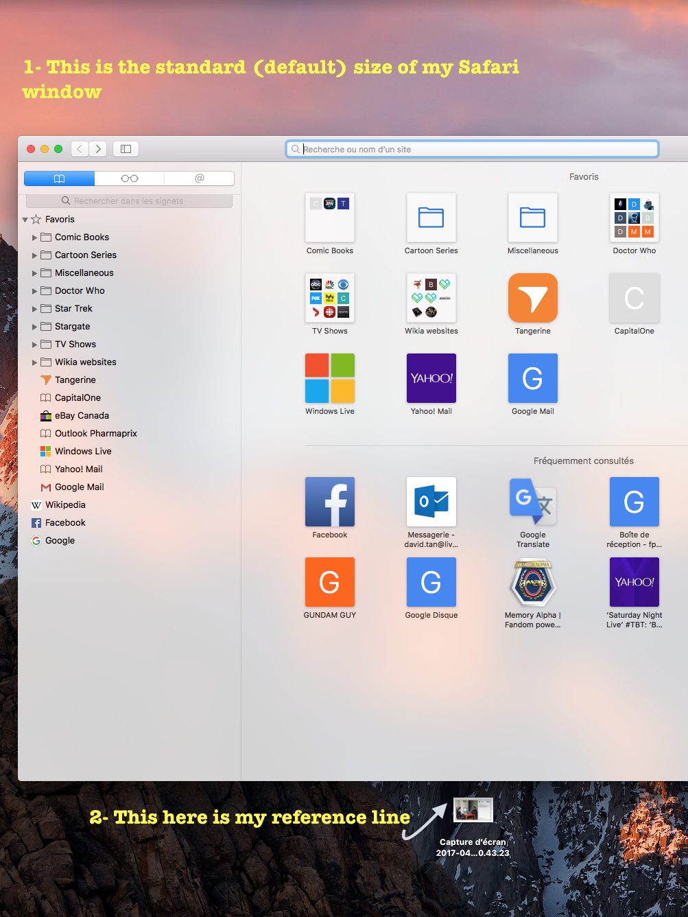Switch to the Bookmarks sidebar tab
Image resolution: width=688 pixels, height=917 pixels.
tap(60, 178)
